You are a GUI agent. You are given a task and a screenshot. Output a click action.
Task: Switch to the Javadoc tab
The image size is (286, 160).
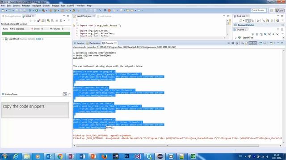click(79, 43)
